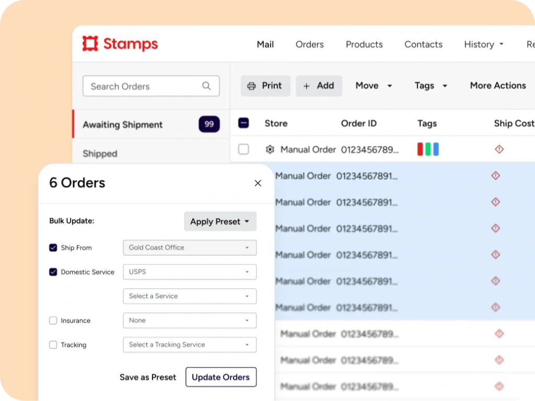Toggle the select-all checkbox in table header

(x=243, y=123)
